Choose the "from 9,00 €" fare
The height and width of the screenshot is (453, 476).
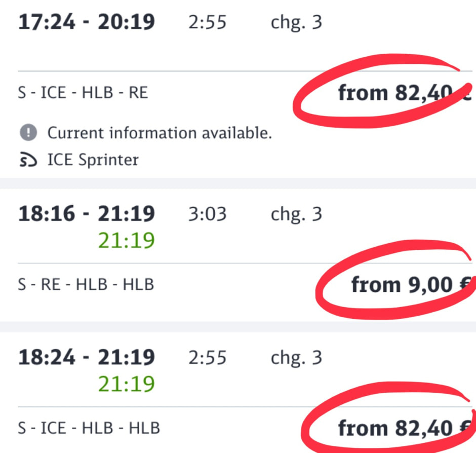pos(410,285)
